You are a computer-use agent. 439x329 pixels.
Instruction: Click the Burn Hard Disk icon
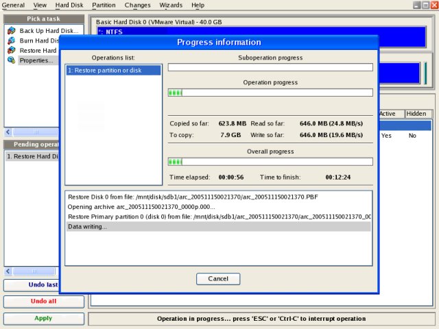pos(12,40)
